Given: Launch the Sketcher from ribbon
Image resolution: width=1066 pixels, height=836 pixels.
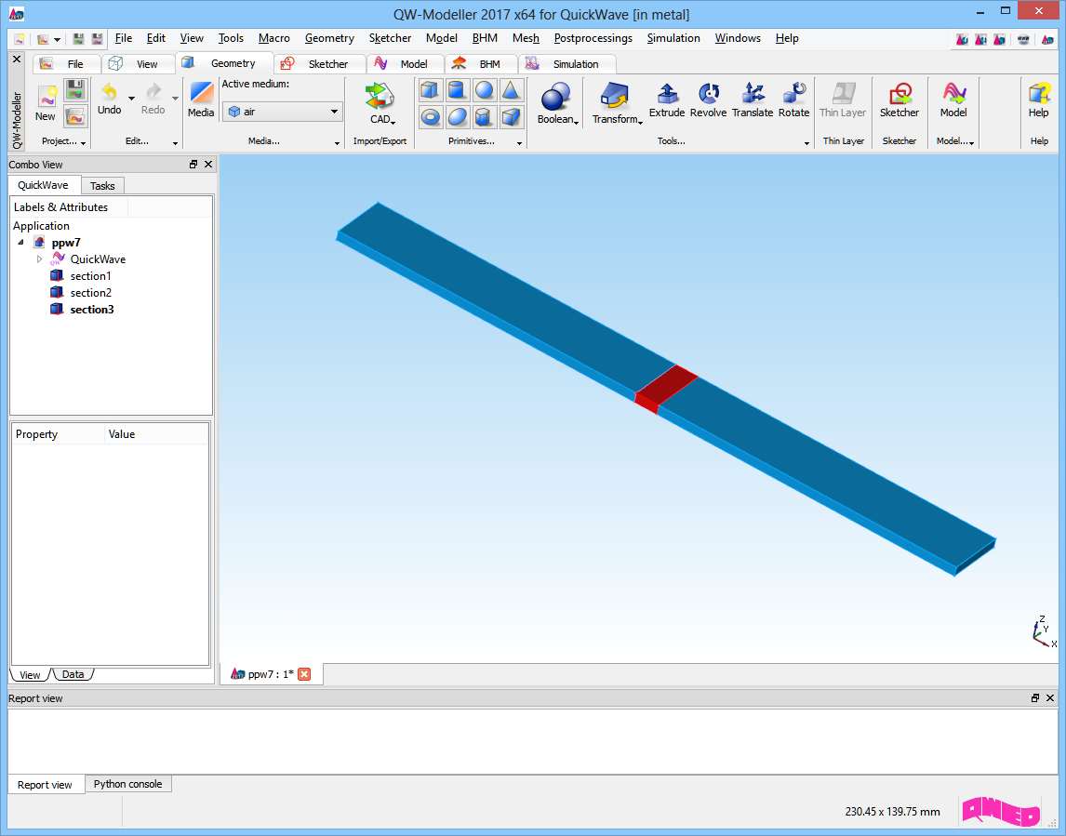Looking at the screenshot, I should point(899,100).
